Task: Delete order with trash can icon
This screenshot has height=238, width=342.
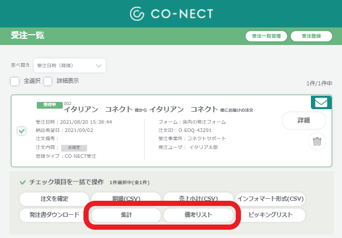Action: coord(317,141)
